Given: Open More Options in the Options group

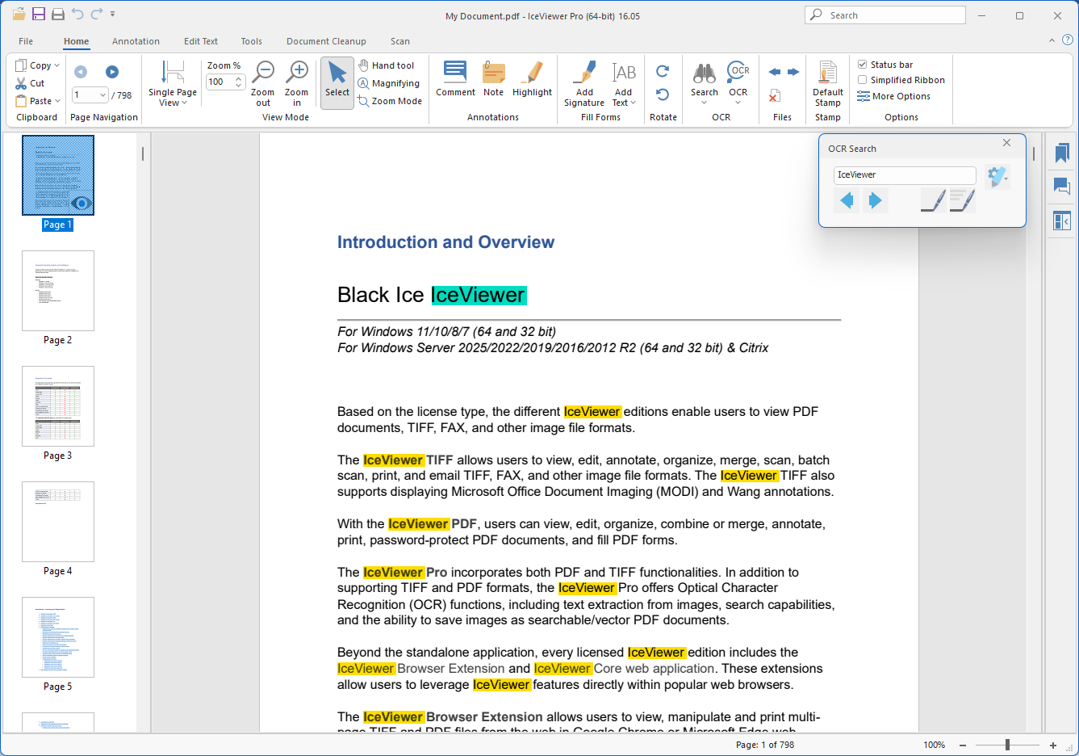Looking at the screenshot, I should pos(894,96).
